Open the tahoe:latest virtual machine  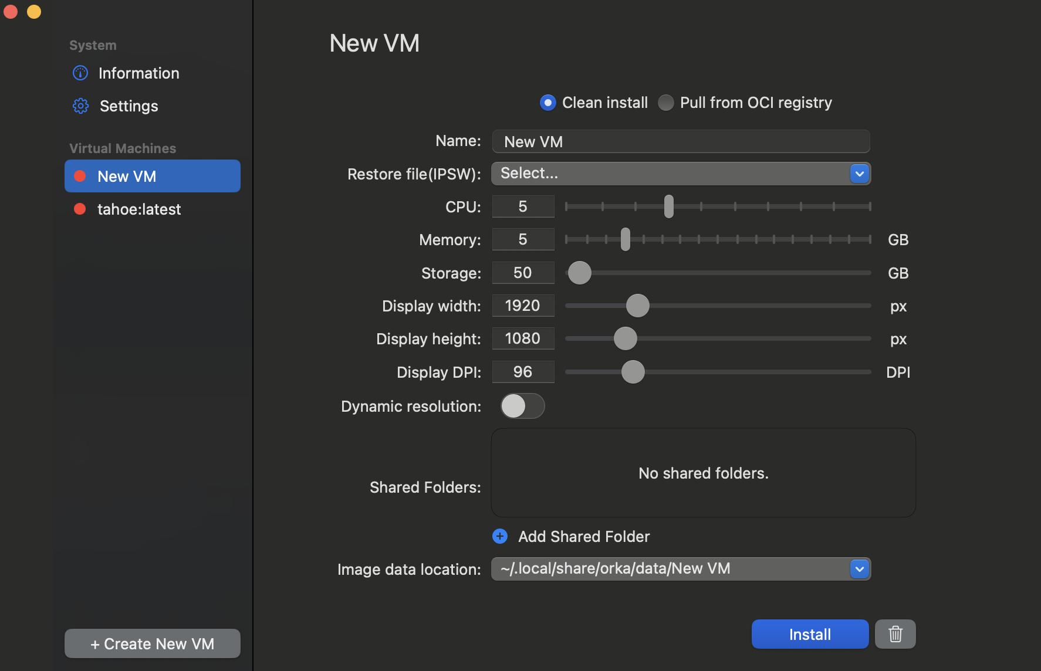click(x=139, y=209)
